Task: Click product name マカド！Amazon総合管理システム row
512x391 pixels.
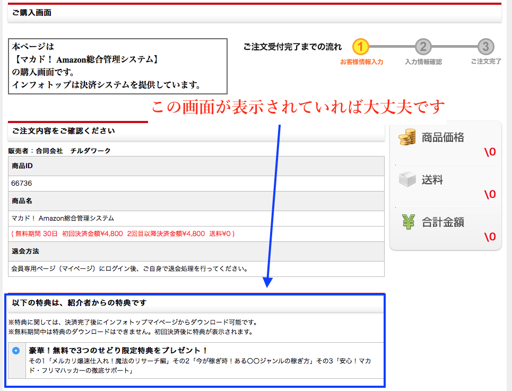Action: (196, 219)
